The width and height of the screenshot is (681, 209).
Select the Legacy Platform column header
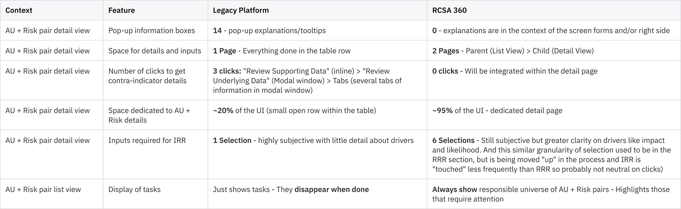(x=240, y=10)
